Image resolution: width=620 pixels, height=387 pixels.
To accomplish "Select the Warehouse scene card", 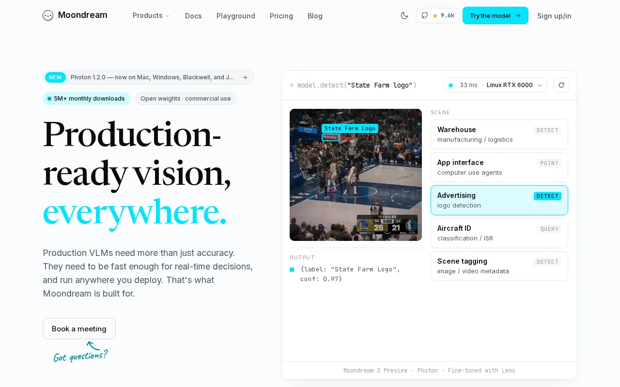I will point(499,134).
